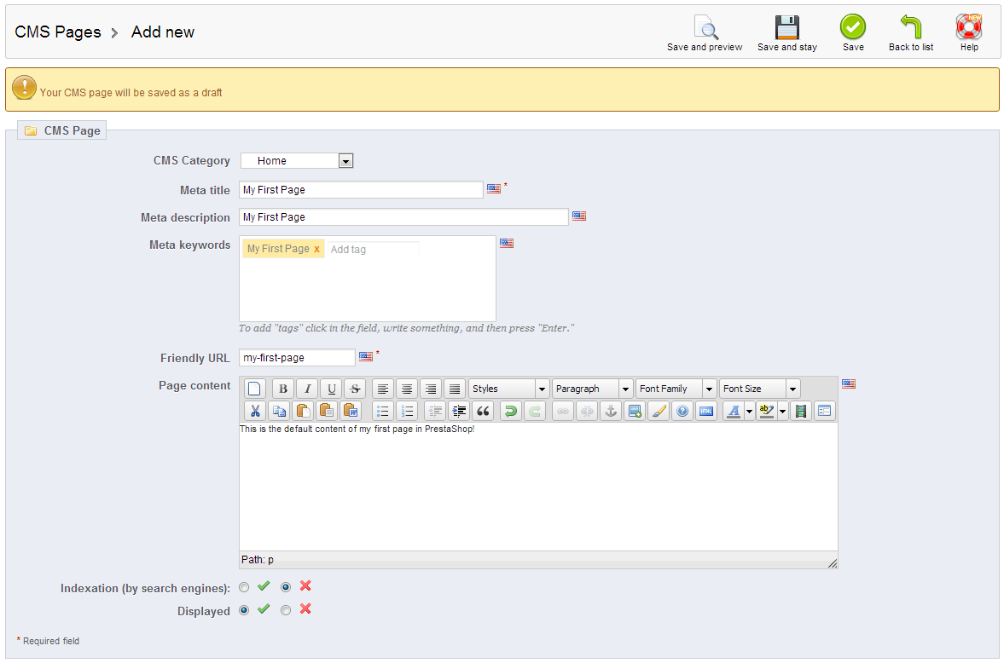Screen dimensions: 1004x663
Task: Select the strikethrough formatting icon
Action: (x=354, y=388)
